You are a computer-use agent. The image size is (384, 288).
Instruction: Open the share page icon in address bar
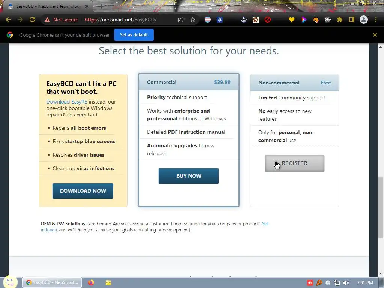(x=181, y=19)
